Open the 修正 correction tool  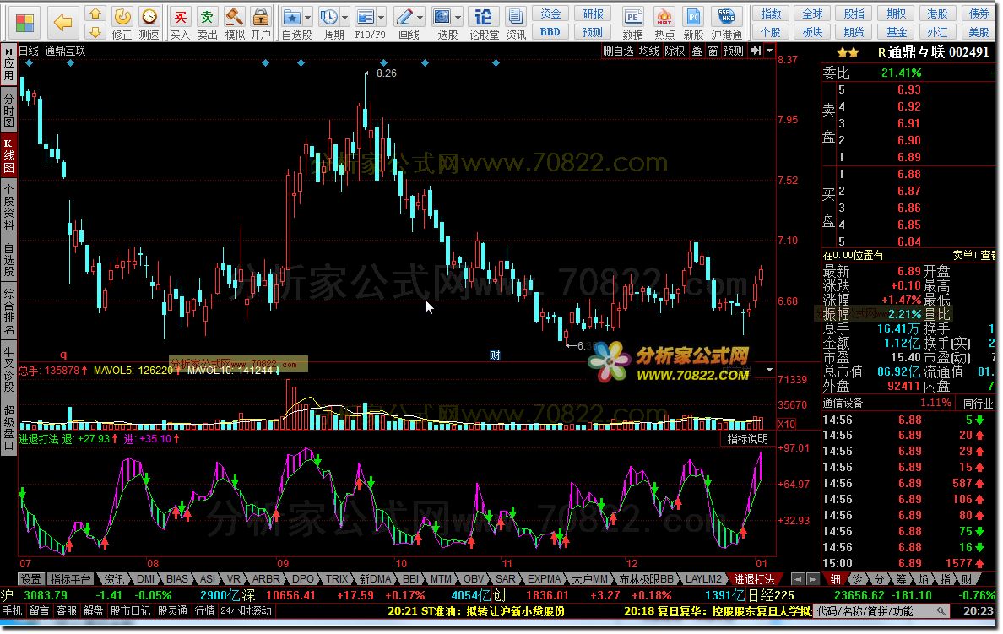[x=122, y=24]
